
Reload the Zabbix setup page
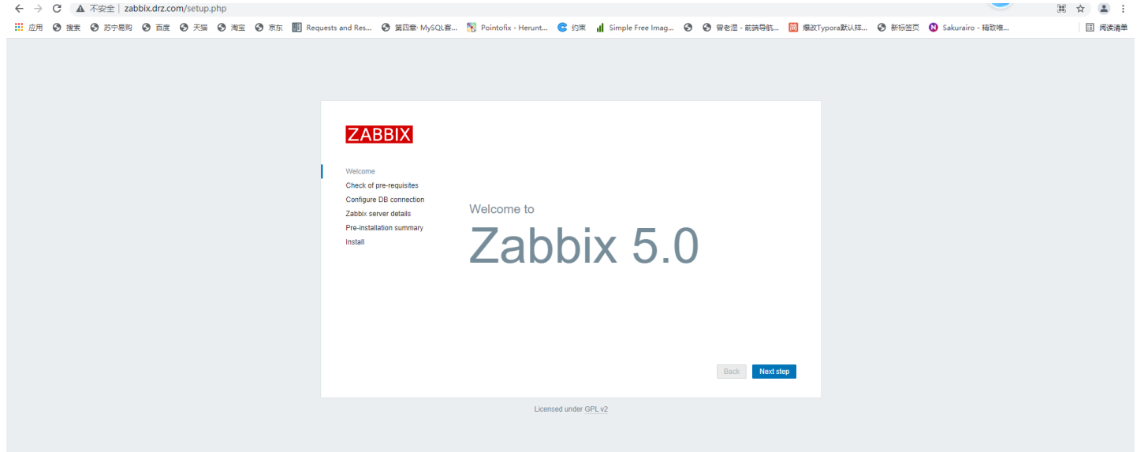coord(57,9)
